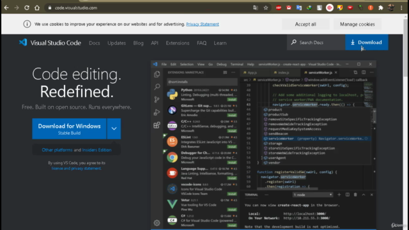Select the App.js editor tab
This screenshot has height=230, width=409.
point(252,72)
